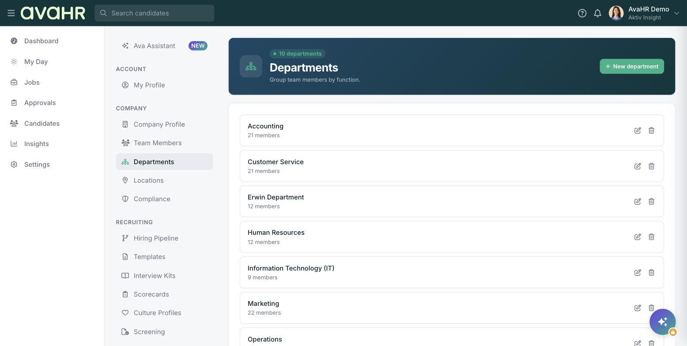687x346 pixels.
Task: Click New department button
Action: 631,67
